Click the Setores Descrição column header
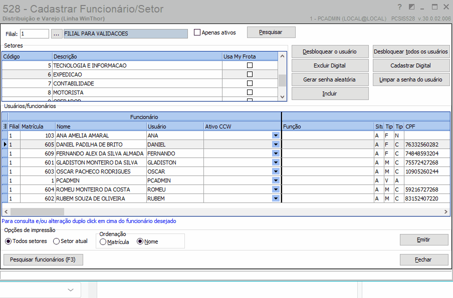Image resolution: width=453 pixels, height=298 pixels. pyautogui.click(x=137, y=56)
